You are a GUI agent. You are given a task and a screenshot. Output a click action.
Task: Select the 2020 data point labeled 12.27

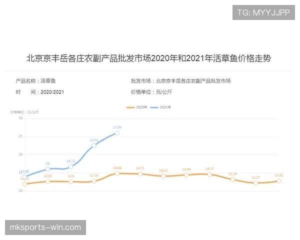256,183
